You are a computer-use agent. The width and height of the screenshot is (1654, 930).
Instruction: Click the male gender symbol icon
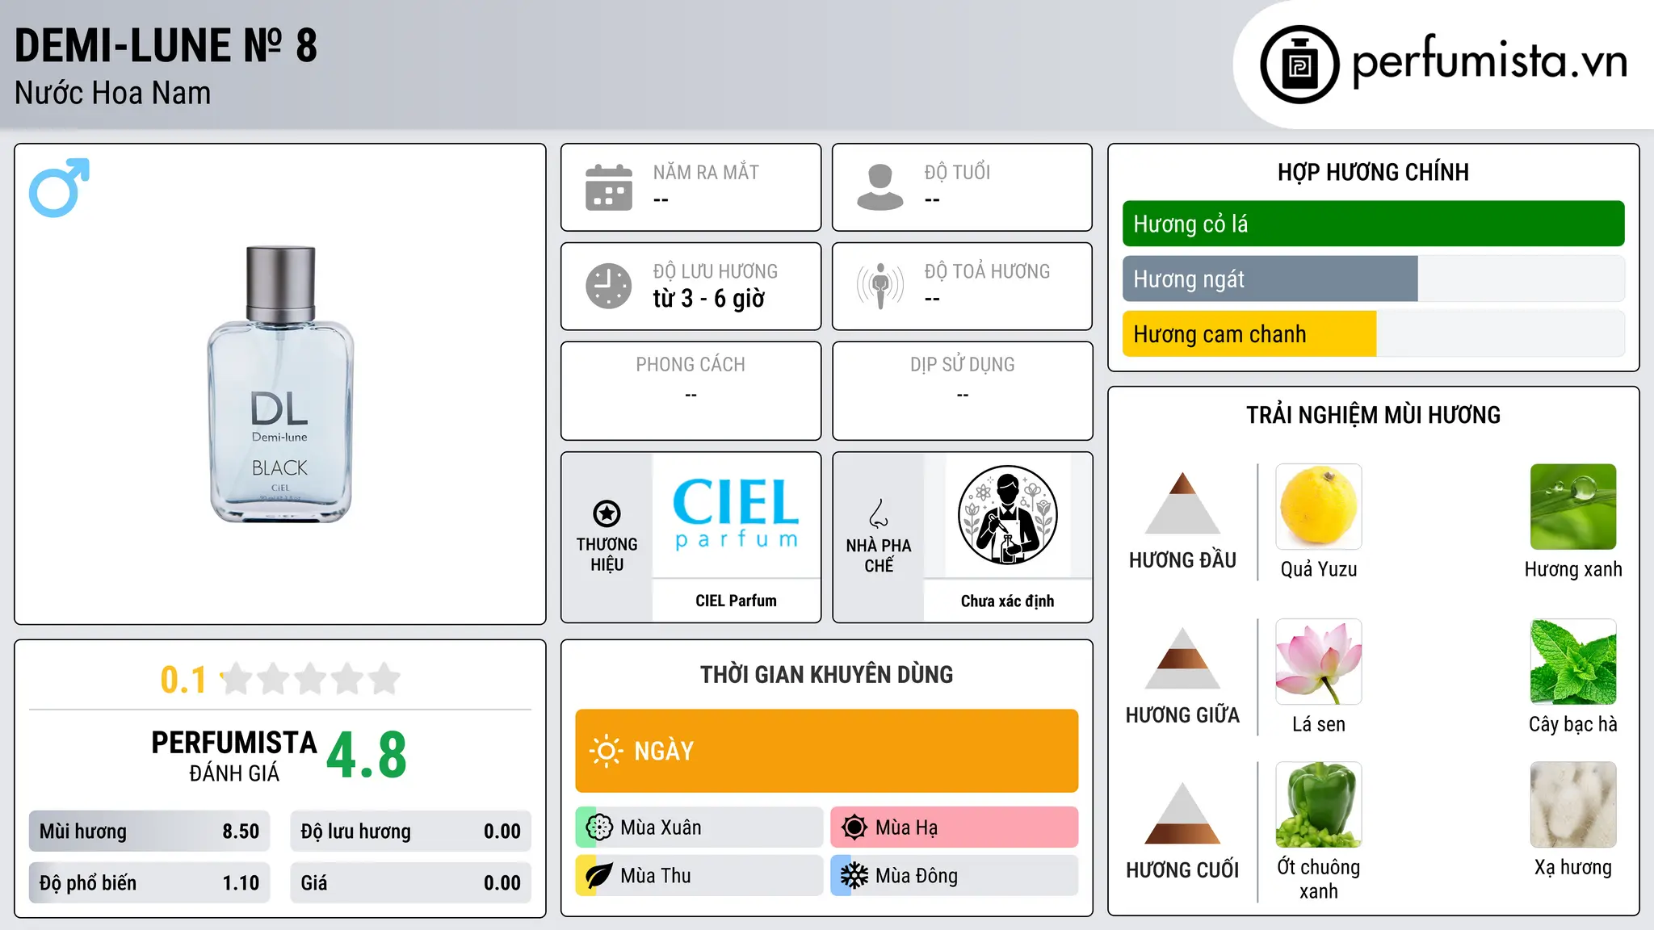click(59, 187)
